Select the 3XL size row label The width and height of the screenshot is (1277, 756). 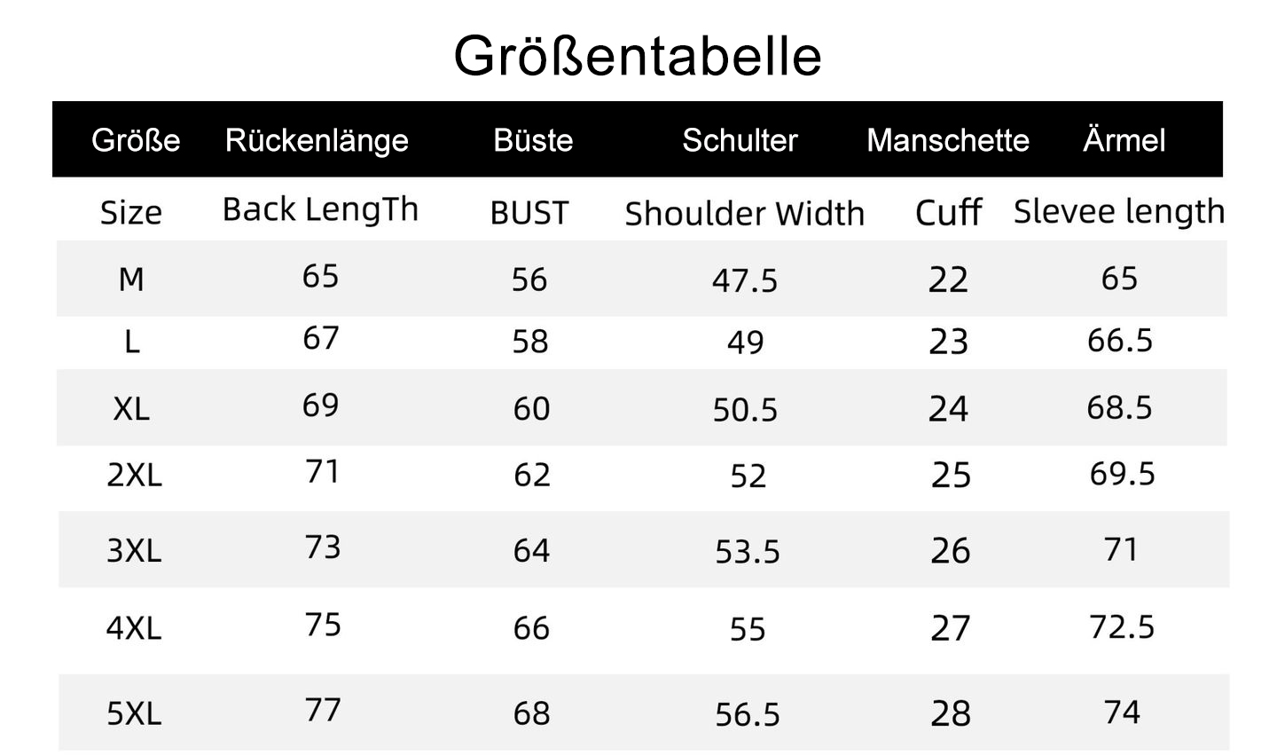pos(134,551)
